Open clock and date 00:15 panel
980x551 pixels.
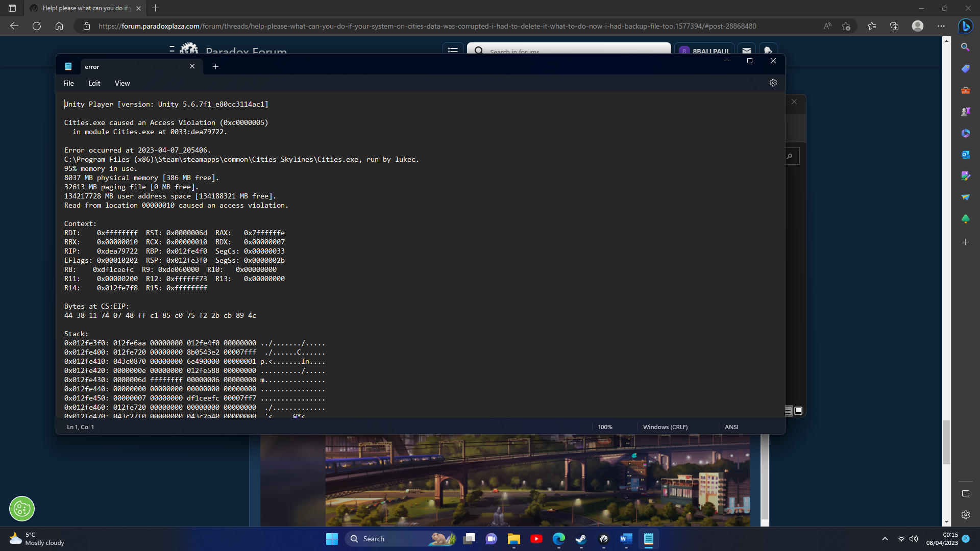click(942, 539)
